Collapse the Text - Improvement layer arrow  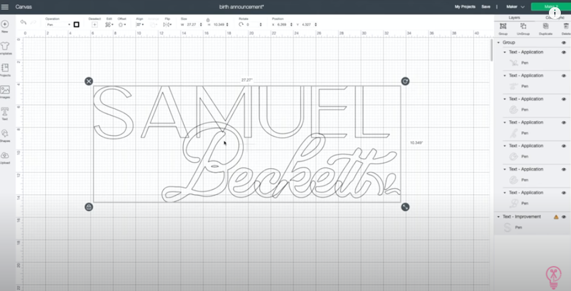(499, 217)
